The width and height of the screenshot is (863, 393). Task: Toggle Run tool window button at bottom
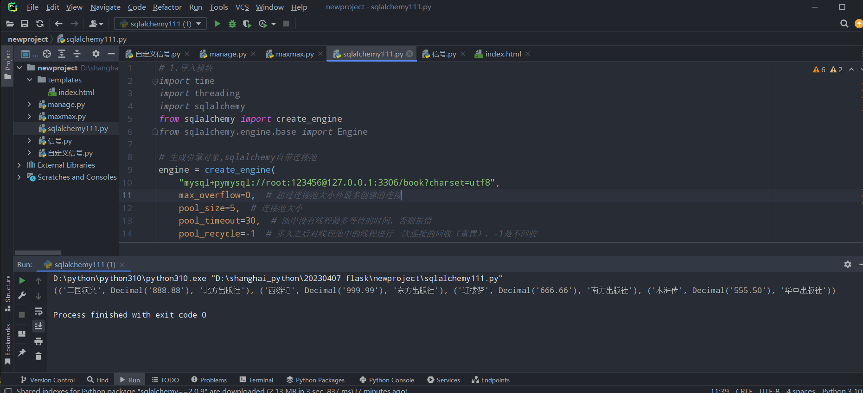(130, 380)
